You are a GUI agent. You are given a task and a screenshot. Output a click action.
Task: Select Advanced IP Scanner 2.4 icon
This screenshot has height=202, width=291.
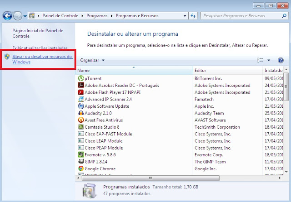click(x=81, y=99)
